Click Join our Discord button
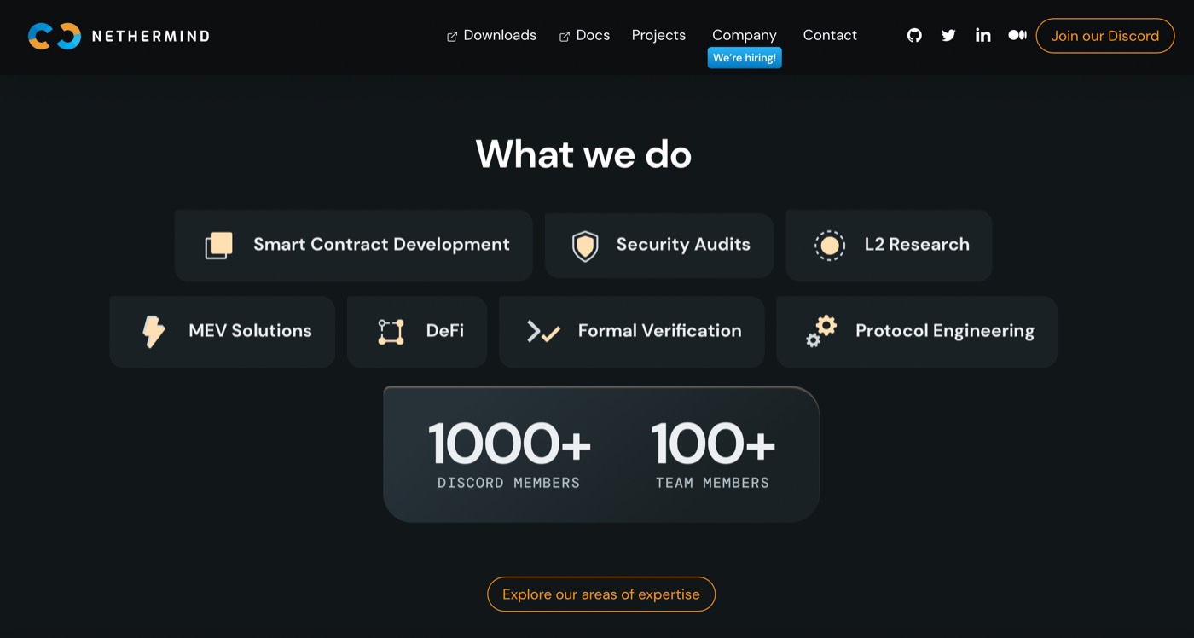 1104,36
